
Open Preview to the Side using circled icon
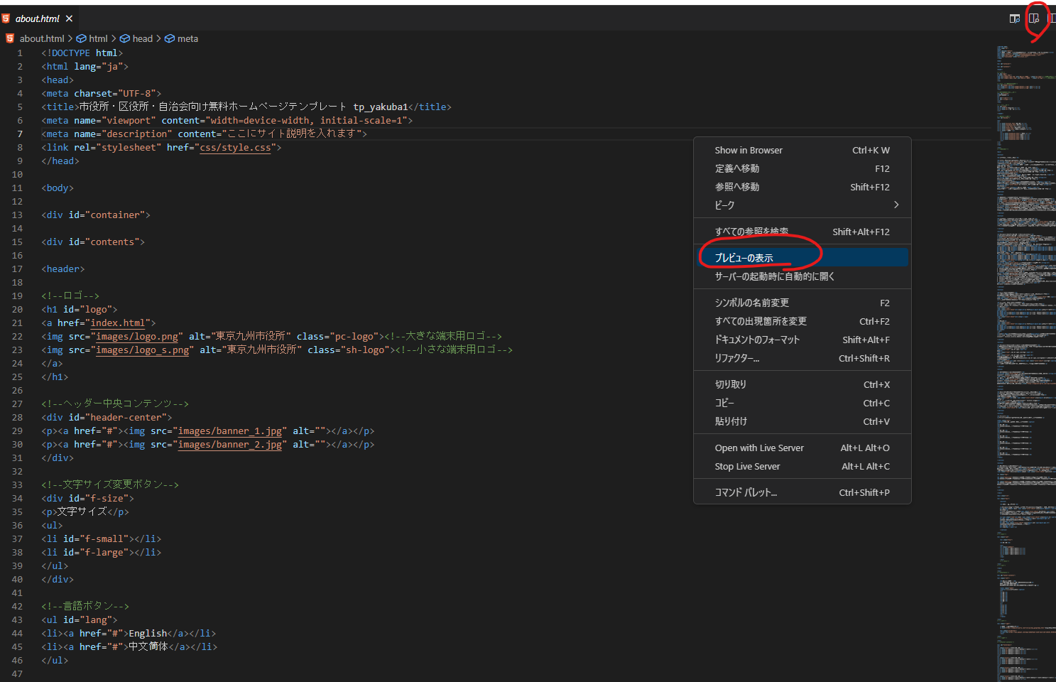tap(1035, 18)
